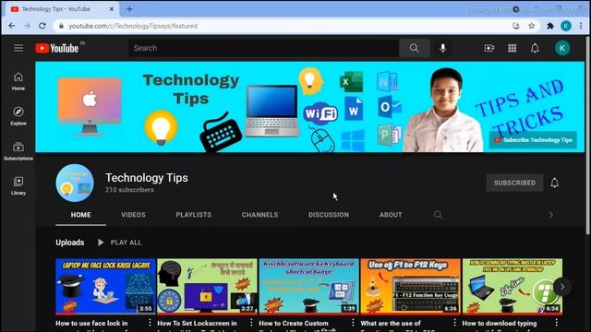This screenshot has height=332, width=591.
Task: Click the SUBSCRIBED button
Action: (514, 183)
